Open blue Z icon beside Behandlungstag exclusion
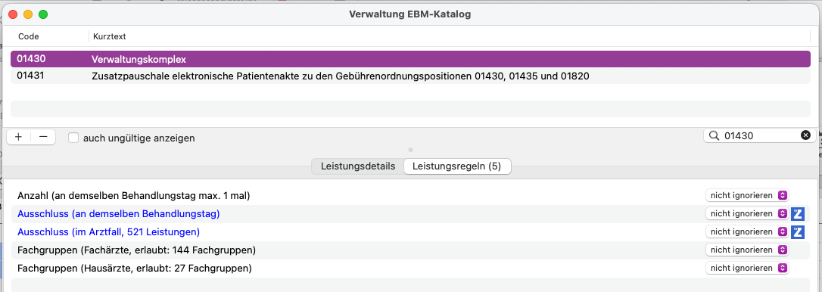Screen dimensions: 822x292 [797, 214]
